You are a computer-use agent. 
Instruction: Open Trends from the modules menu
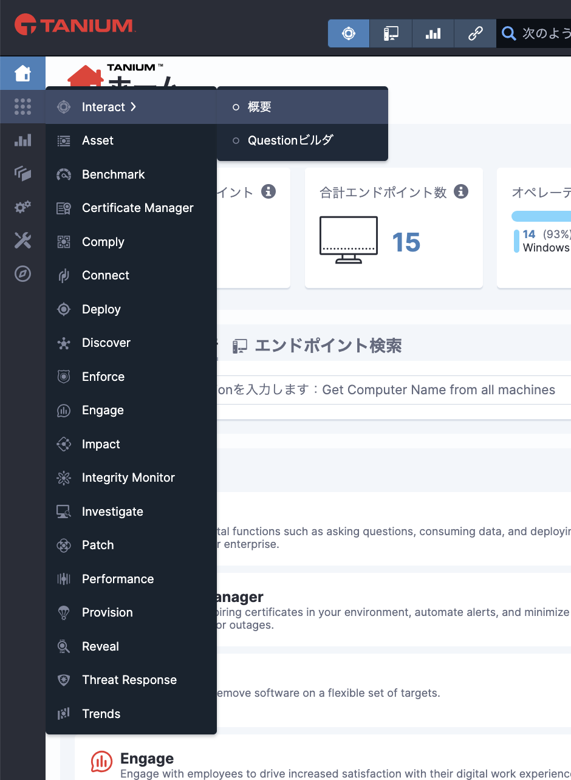click(x=131, y=714)
